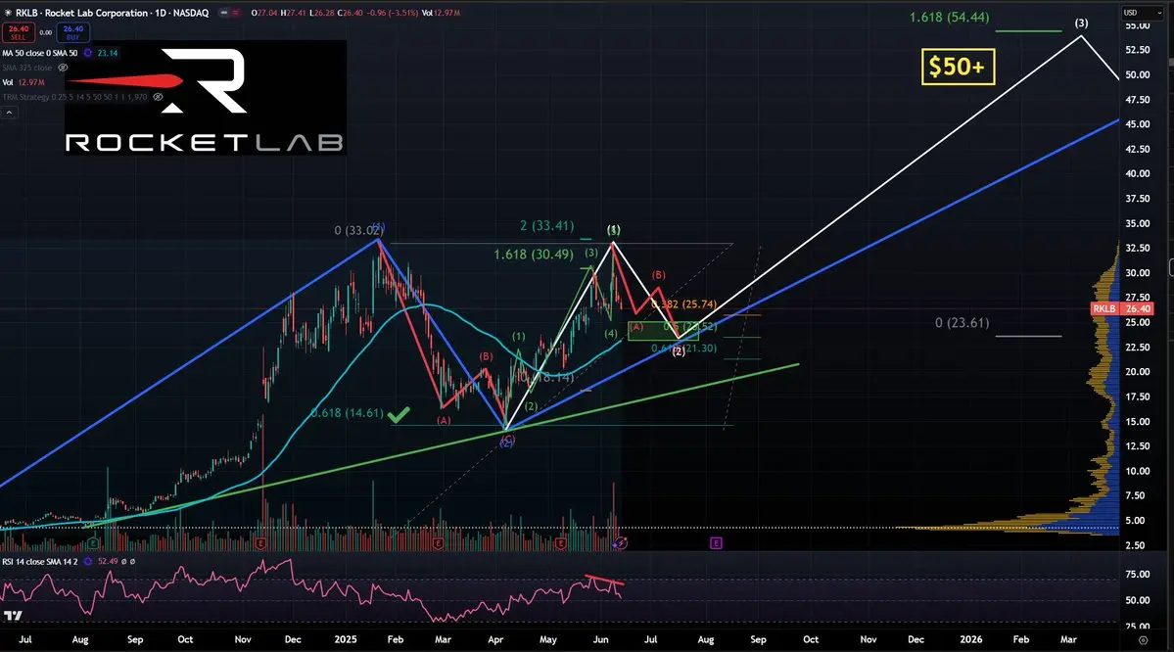
Task: Collapse the indicator legend with the chevron
Action: click(10, 113)
